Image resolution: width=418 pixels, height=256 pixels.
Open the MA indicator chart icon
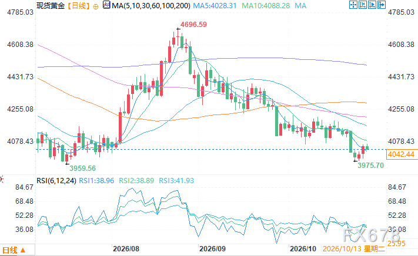coord(106,5)
